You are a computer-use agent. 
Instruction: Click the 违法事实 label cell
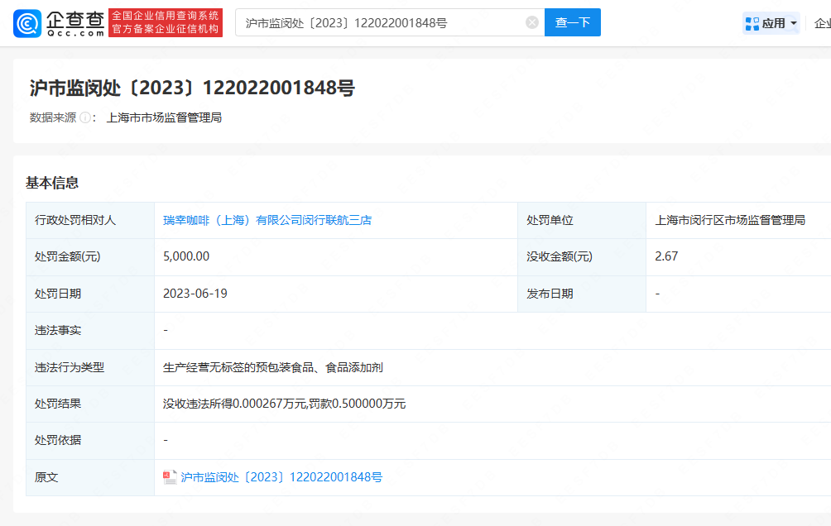[90, 331]
